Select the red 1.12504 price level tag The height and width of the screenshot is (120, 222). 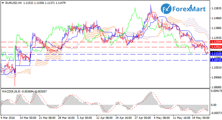pyautogui.click(x=216, y=42)
